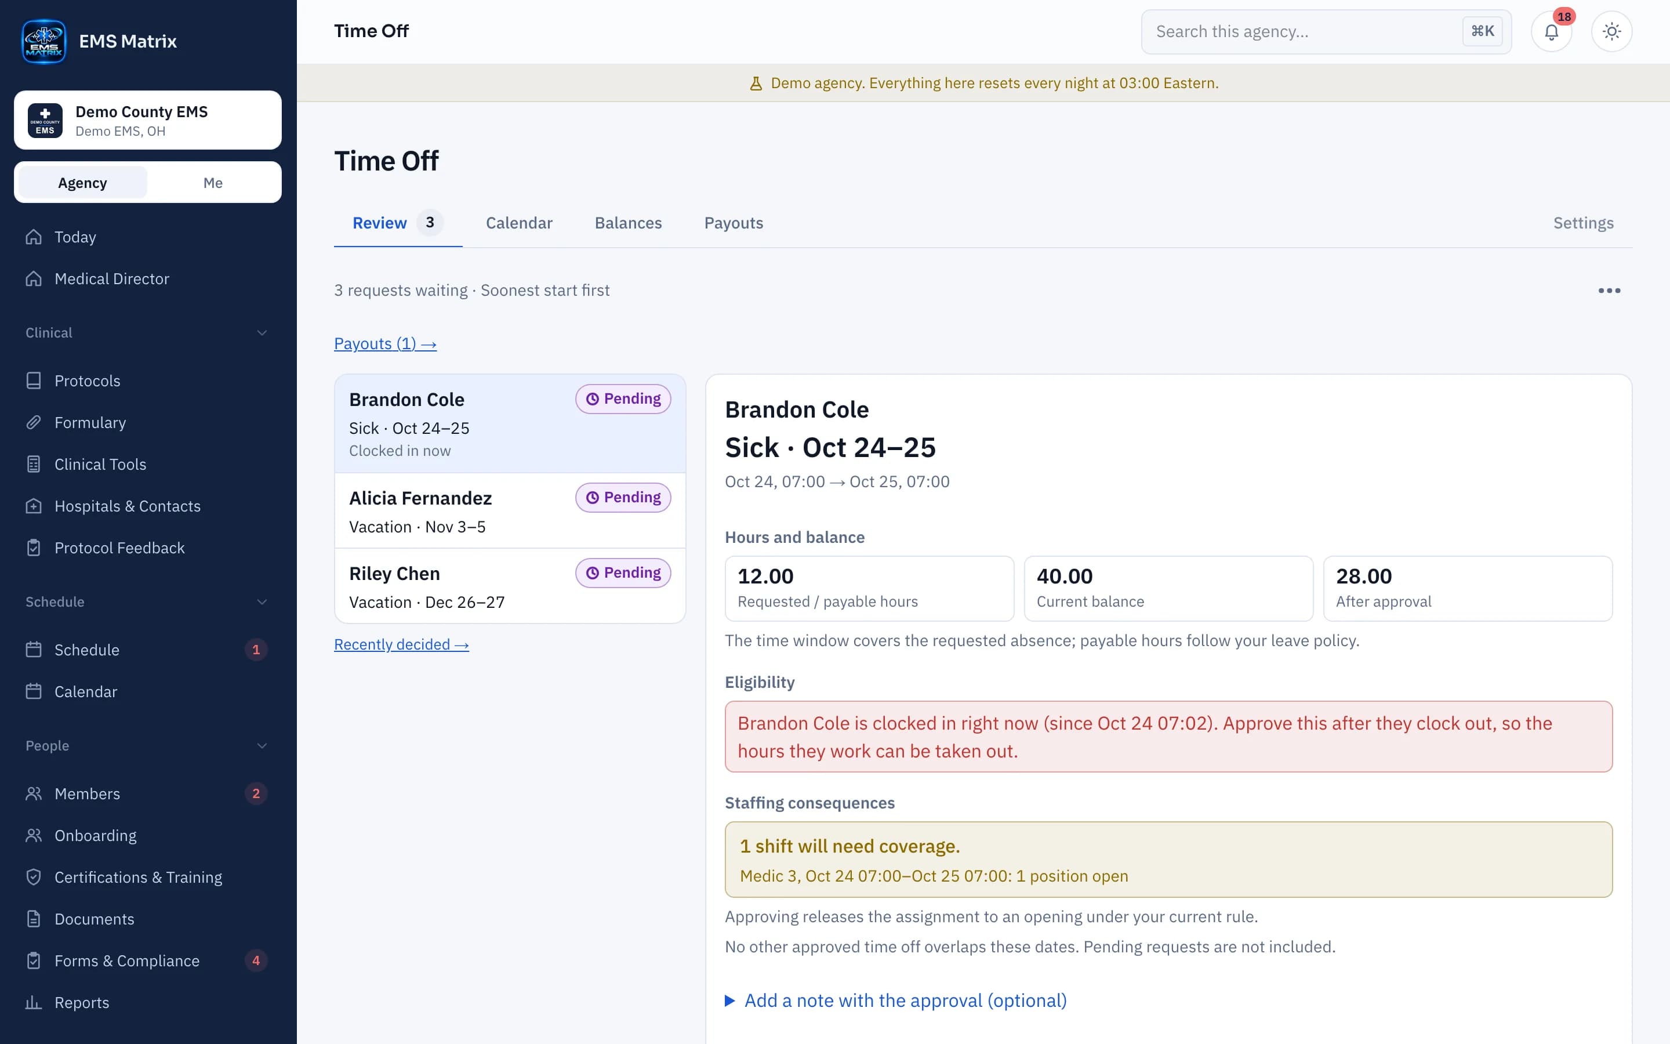Select Brandon Cole's sick request
The image size is (1670, 1044).
point(510,424)
